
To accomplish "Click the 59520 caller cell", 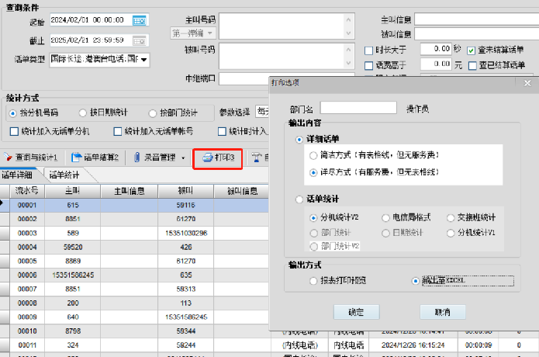I will click(x=73, y=248).
